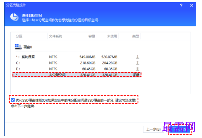Toggle the 优化SSD硬盘性能 checkbox
202x138 pixels.
point(13,100)
